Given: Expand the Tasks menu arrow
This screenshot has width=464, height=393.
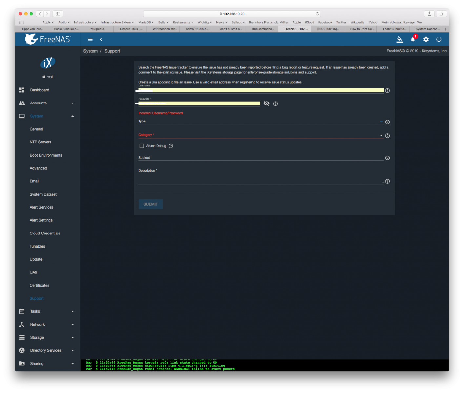Looking at the screenshot, I should point(73,311).
